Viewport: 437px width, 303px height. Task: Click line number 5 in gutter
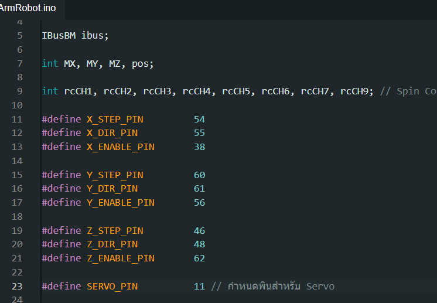20,35
